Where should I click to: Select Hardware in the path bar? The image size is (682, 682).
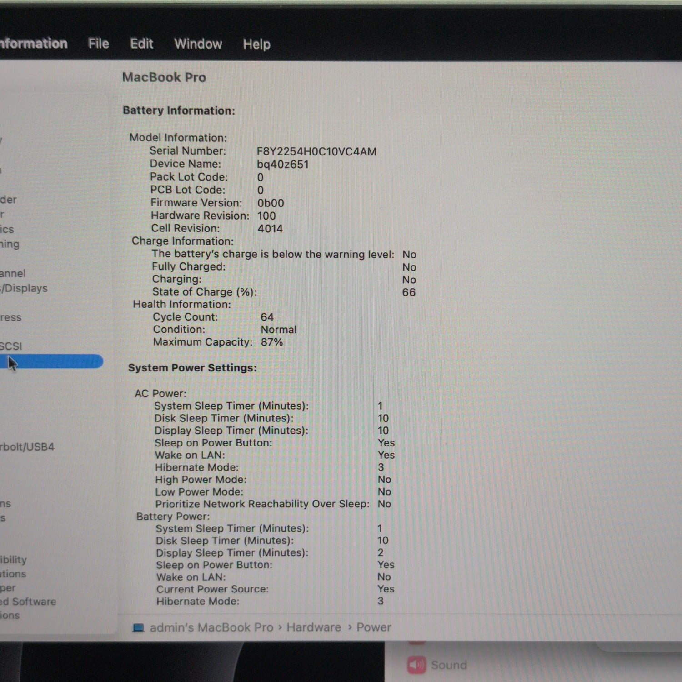pyautogui.click(x=313, y=627)
